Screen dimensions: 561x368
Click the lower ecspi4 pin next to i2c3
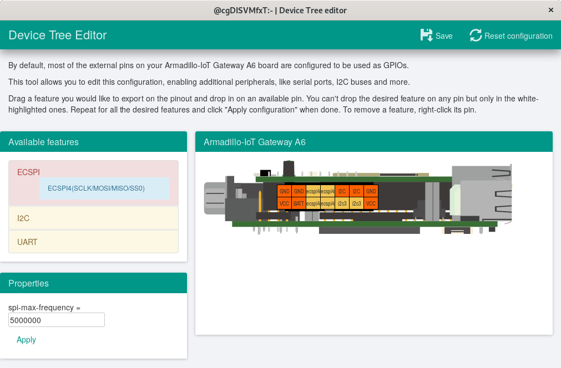pyautogui.click(x=328, y=203)
